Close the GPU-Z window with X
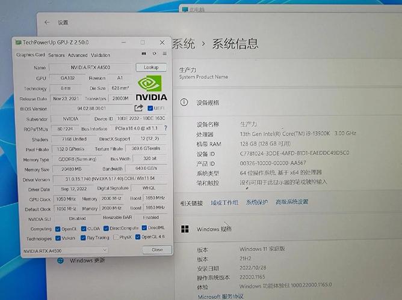This screenshot has width=402, height=300. 162,43
